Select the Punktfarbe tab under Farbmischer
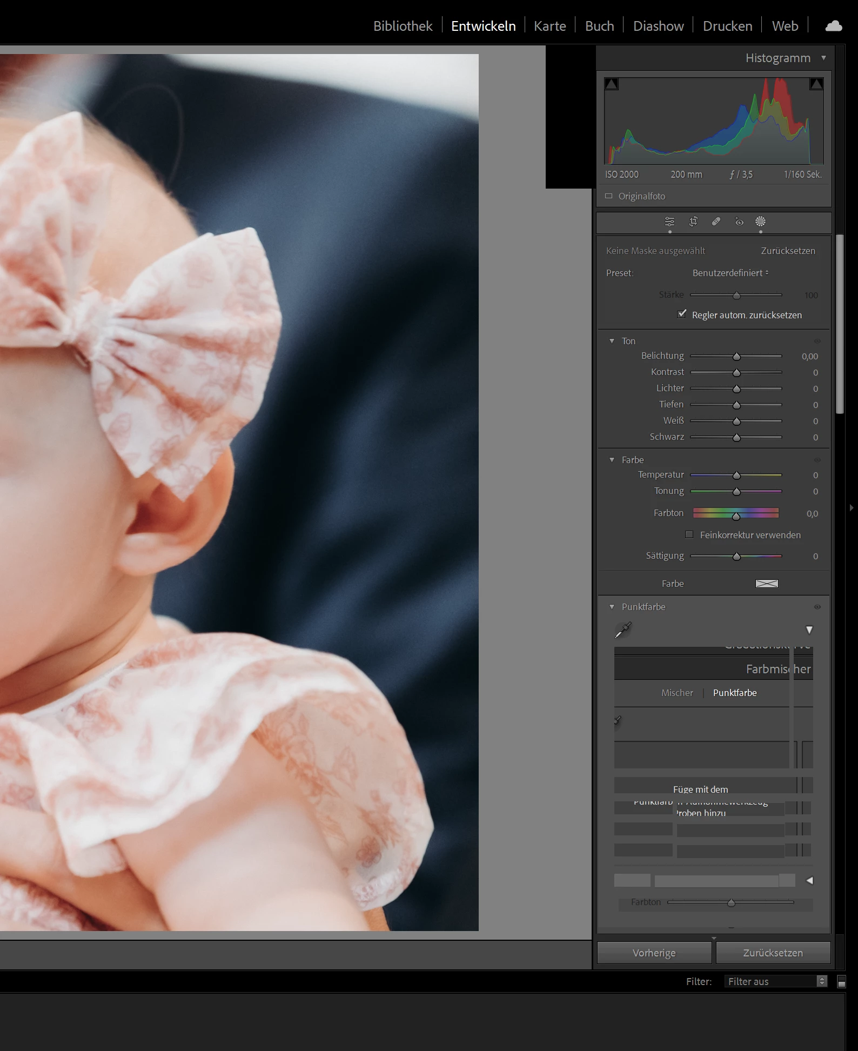This screenshot has width=858, height=1051. [735, 693]
